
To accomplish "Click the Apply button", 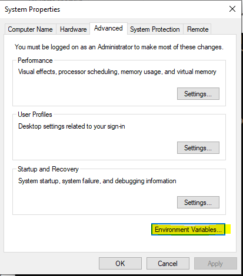I will coord(215,264).
